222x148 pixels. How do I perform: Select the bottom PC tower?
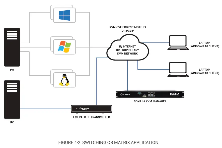point(12,99)
